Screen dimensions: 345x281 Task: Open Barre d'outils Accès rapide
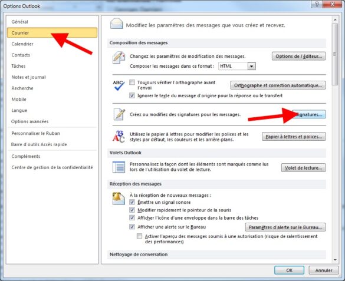52,144
